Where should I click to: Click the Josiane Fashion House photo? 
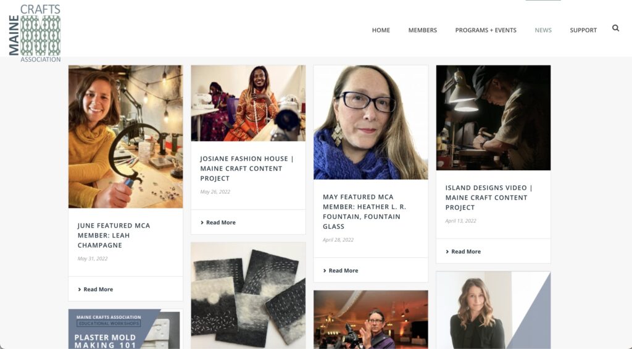(248, 103)
